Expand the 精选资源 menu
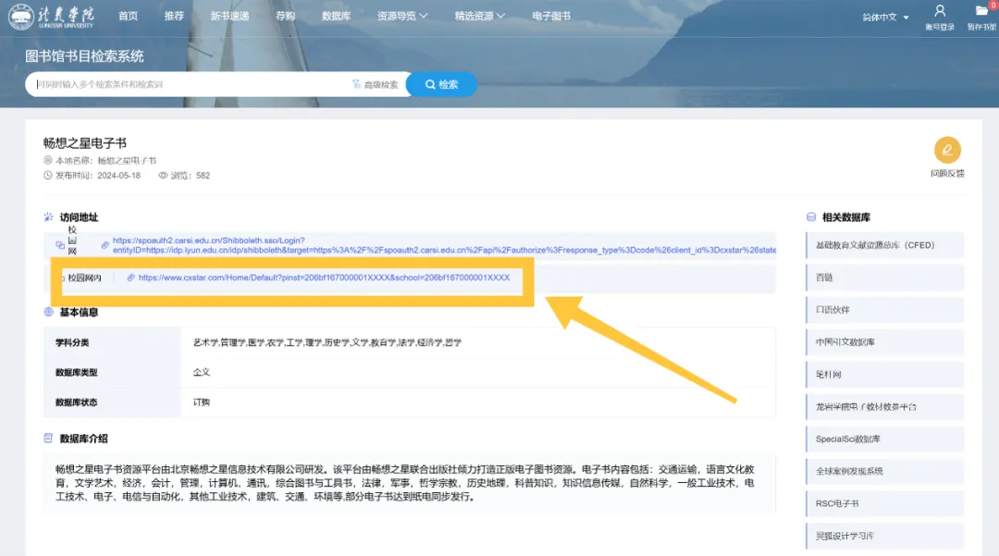Screen dimensions: 999x556 (480, 16)
